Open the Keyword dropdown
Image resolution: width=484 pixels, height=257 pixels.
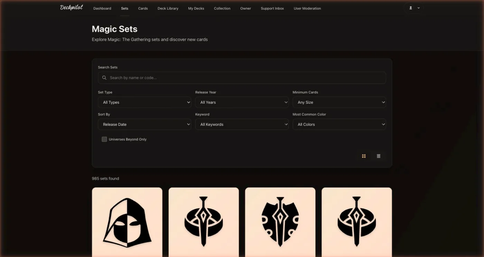(242, 124)
